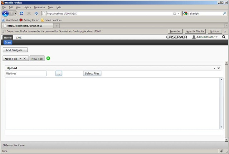This screenshot has width=229, height=154.
Task: Open the active New Tab dropdown arrow
Action: tap(20, 59)
